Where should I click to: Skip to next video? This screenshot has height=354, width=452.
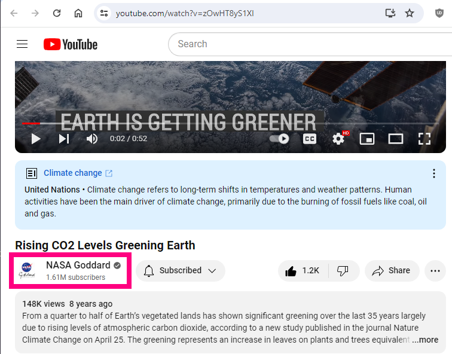[64, 139]
